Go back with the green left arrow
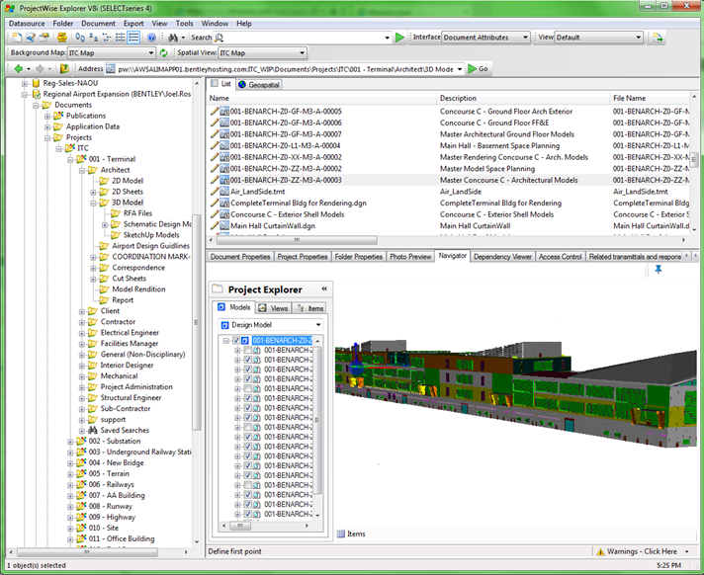704x575 pixels. tap(19, 68)
